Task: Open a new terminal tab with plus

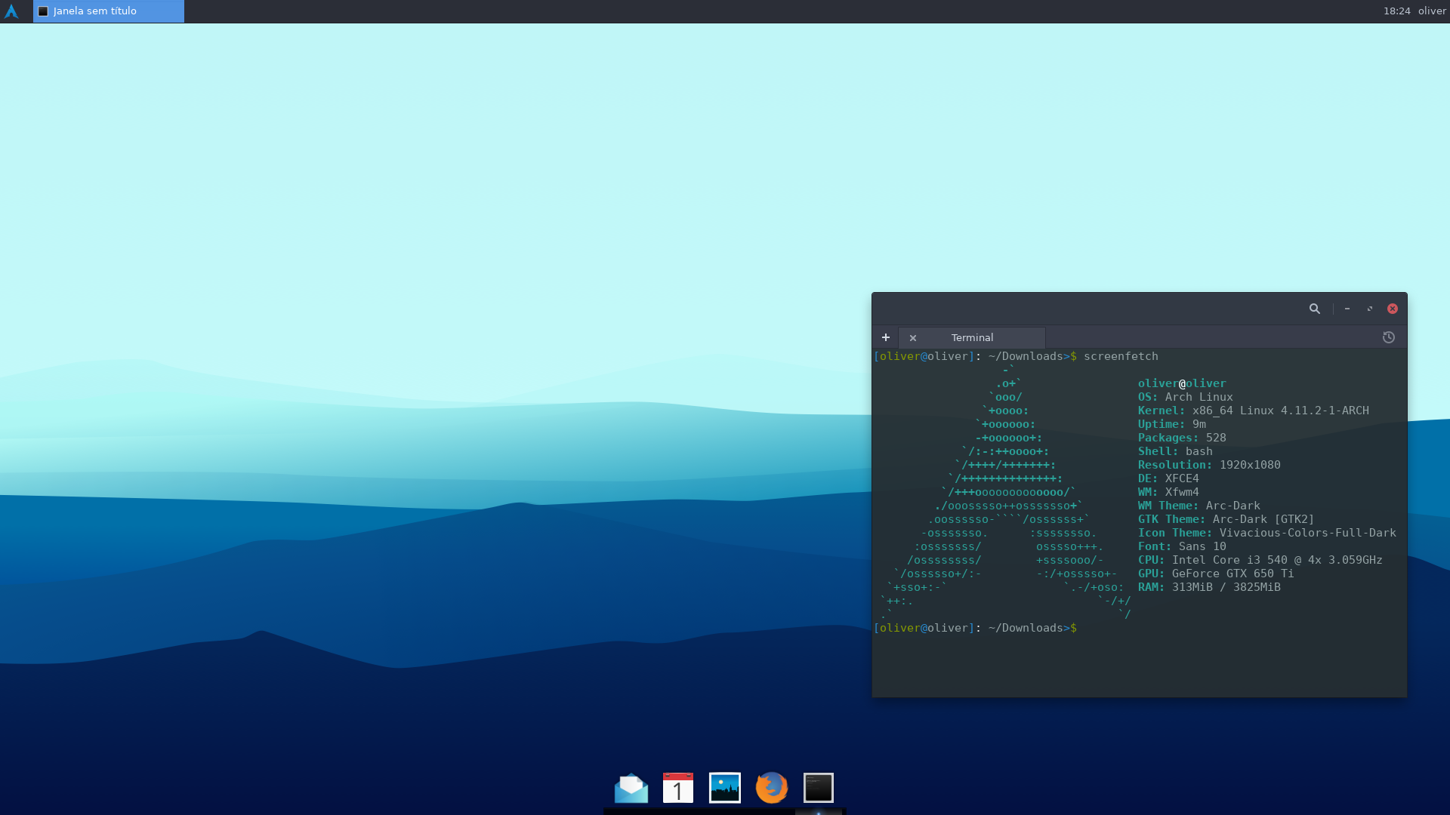Action: click(885, 337)
